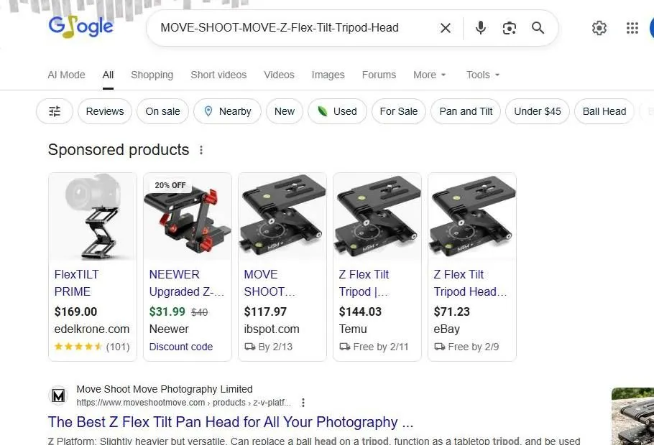
Task: Switch to the Images tab
Action: tap(328, 75)
